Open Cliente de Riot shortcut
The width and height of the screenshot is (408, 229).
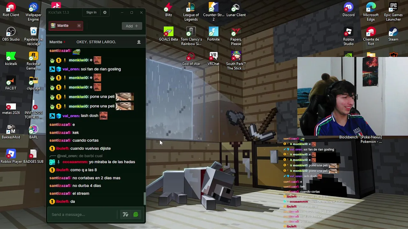click(x=371, y=37)
